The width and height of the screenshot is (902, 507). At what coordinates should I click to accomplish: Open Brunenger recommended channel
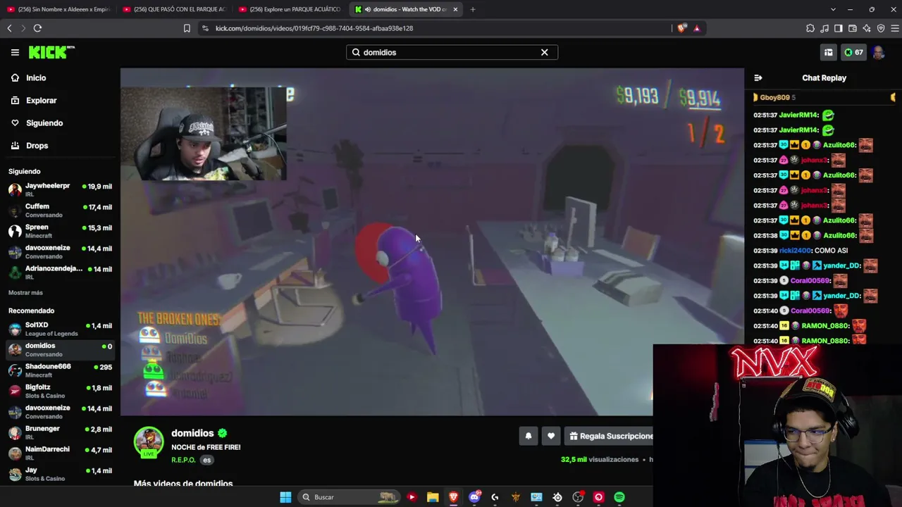(60, 432)
